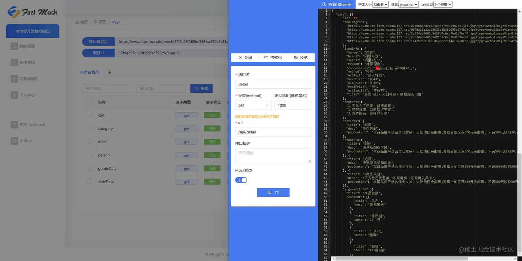This screenshot has height=261, width=522.
Task: Check the box for the detail row
Action: pos(89,142)
